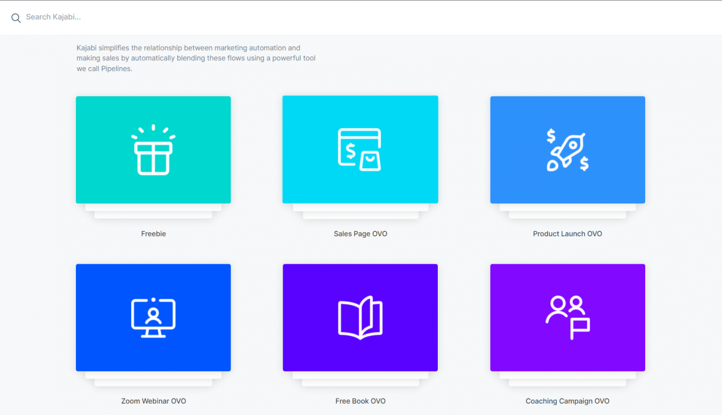
Task: Click the stacked pages under Sales Page card
Action: 360,211
